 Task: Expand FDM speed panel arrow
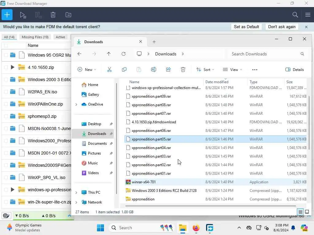point(69,216)
